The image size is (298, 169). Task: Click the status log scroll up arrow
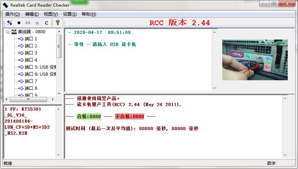click(x=214, y=32)
